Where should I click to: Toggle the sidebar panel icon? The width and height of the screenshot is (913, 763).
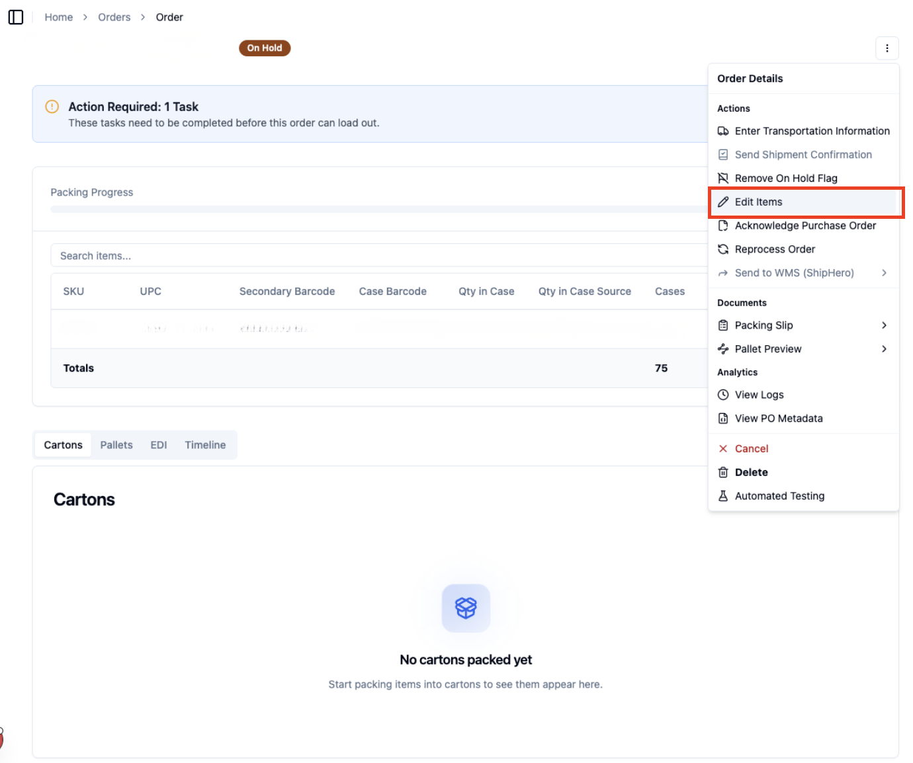tap(16, 17)
